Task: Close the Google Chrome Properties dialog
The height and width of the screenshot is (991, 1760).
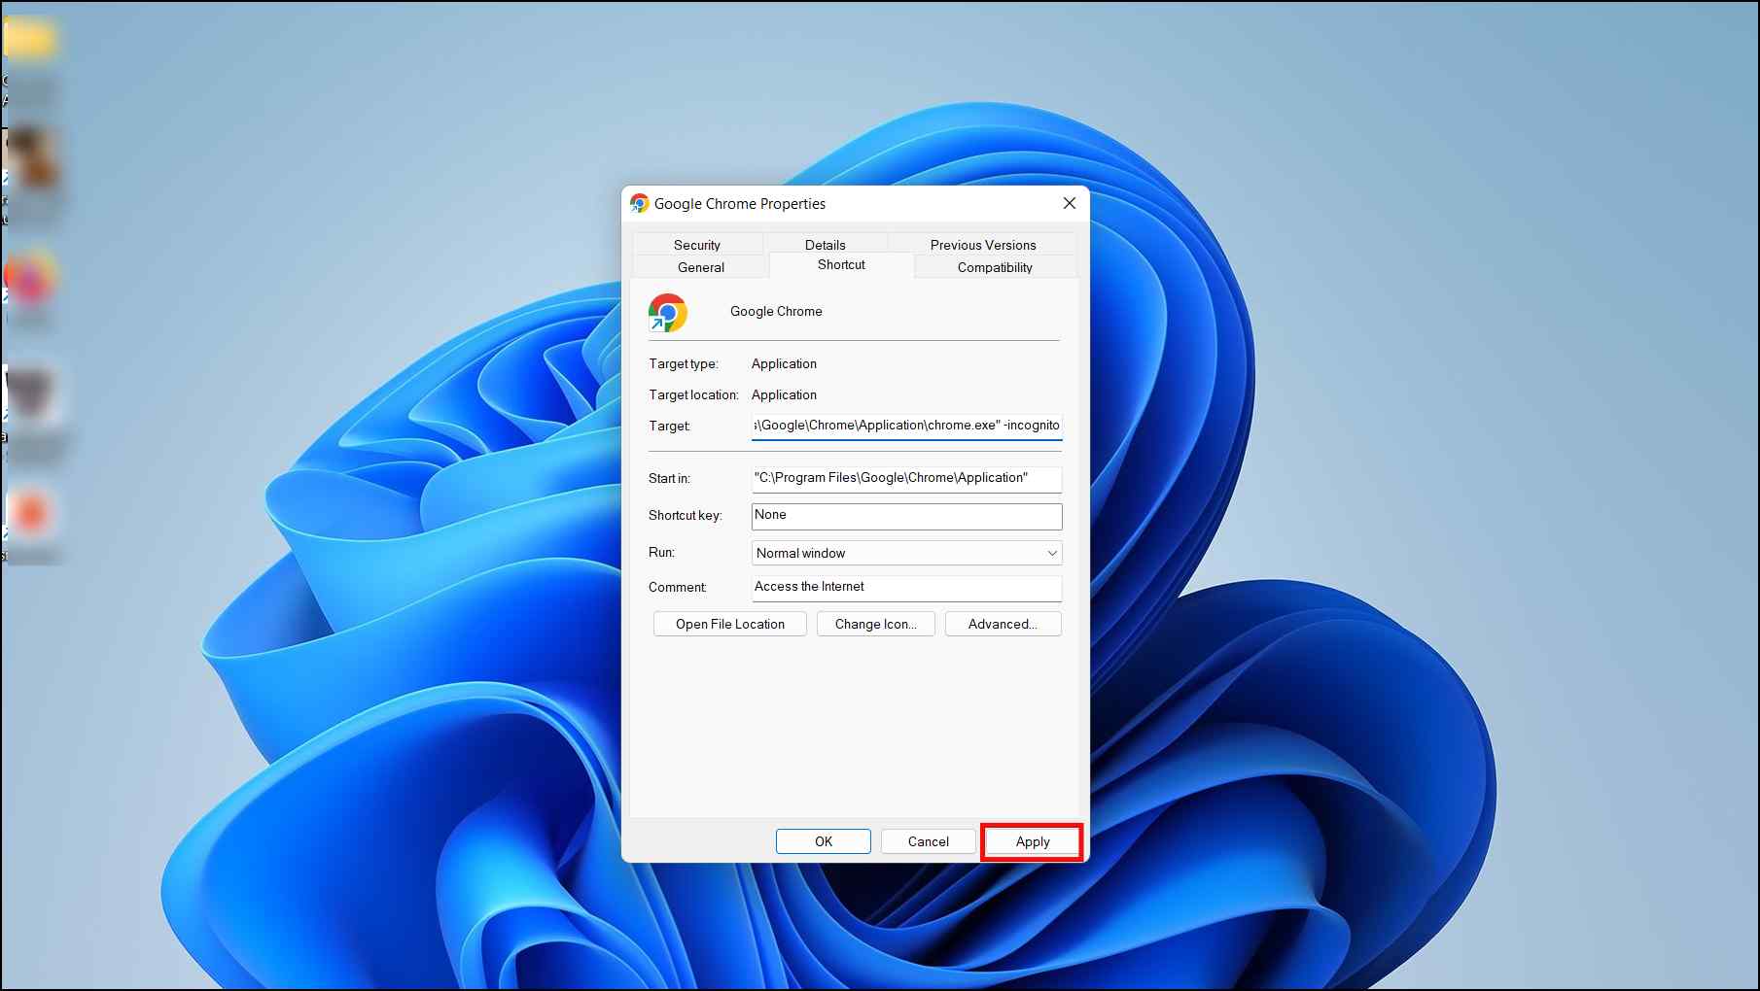Action: [1070, 203]
